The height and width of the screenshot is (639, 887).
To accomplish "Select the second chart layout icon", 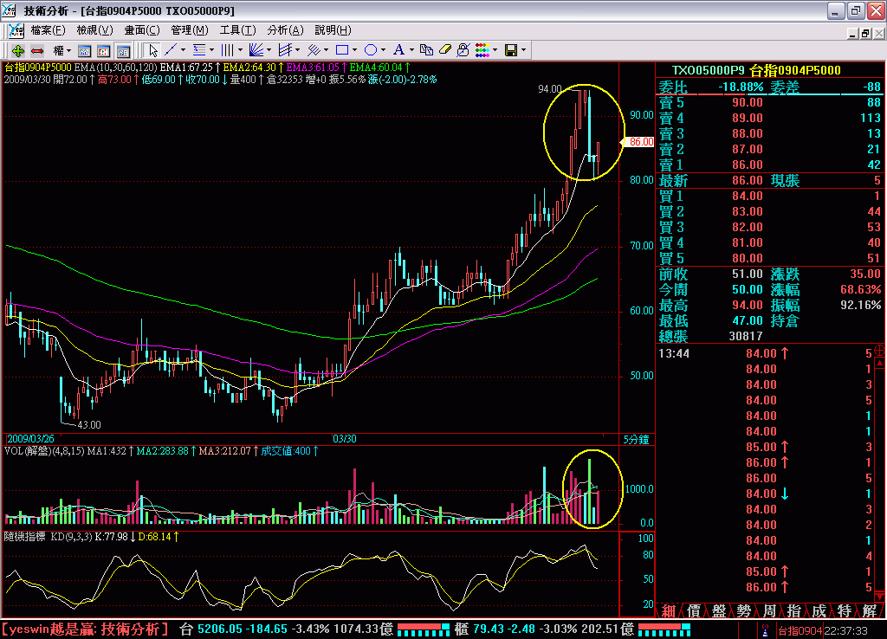I will [104, 51].
